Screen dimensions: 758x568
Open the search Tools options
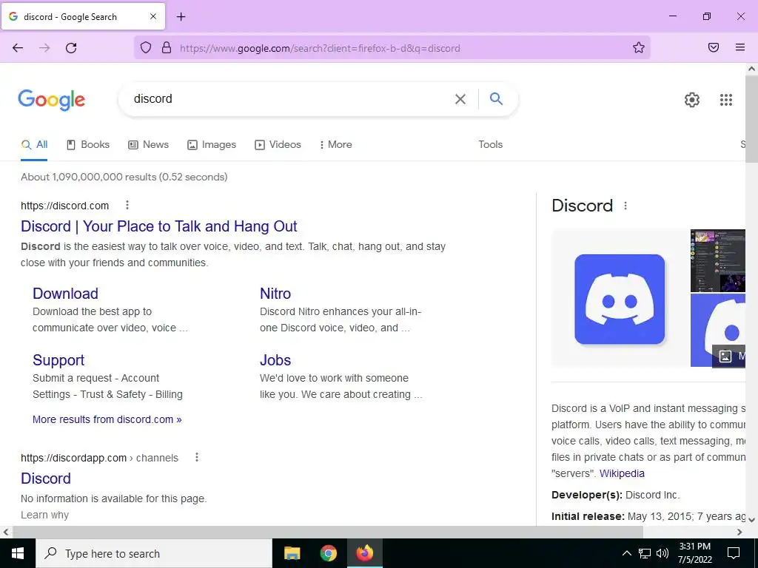click(490, 144)
